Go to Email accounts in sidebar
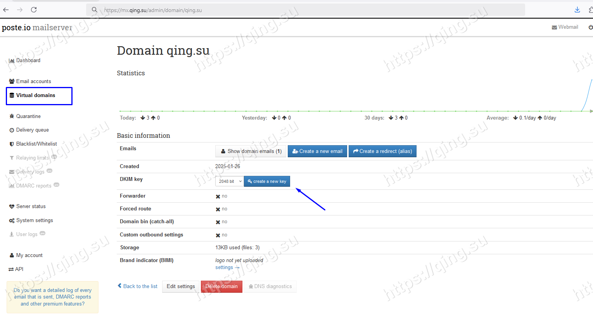Image resolution: width=593 pixels, height=323 pixels. pyautogui.click(x=33, y=82)
